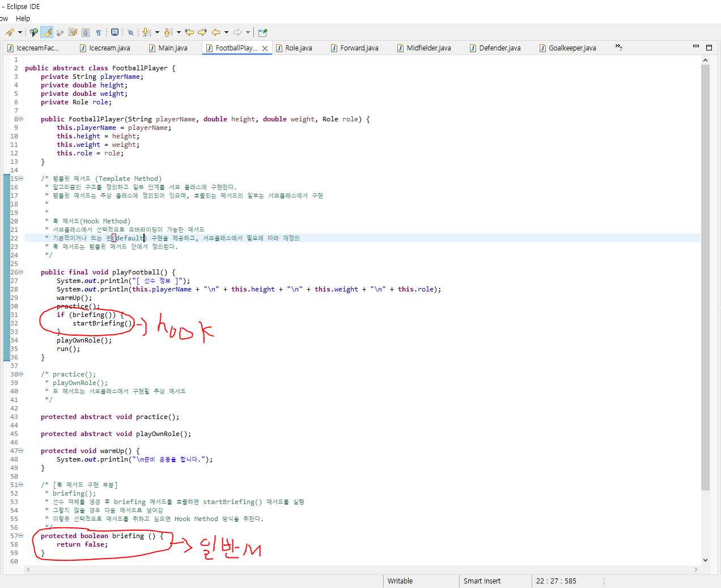The width and height of the screenshot is (721, 588).
Task: Click 'playFootball()' in the method signature
Action: click(x=140, y=272)
